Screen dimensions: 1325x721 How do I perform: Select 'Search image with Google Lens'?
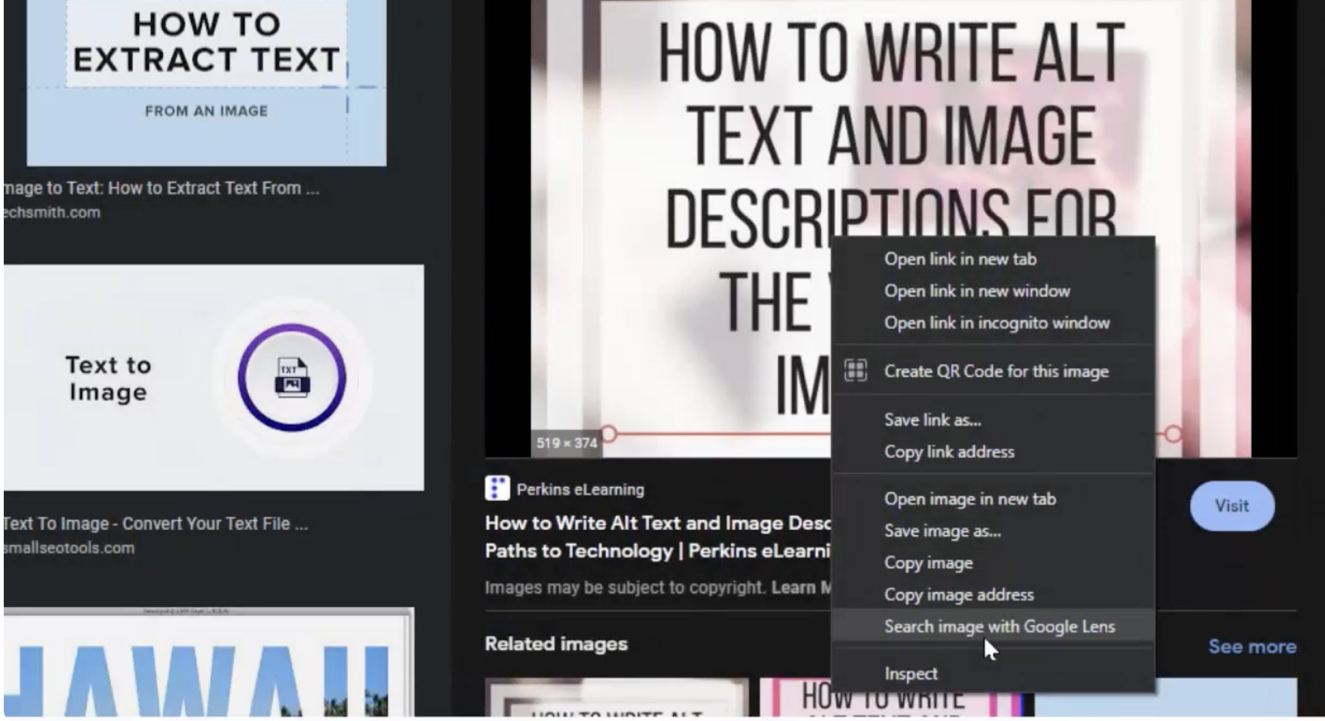click(999, 626)
